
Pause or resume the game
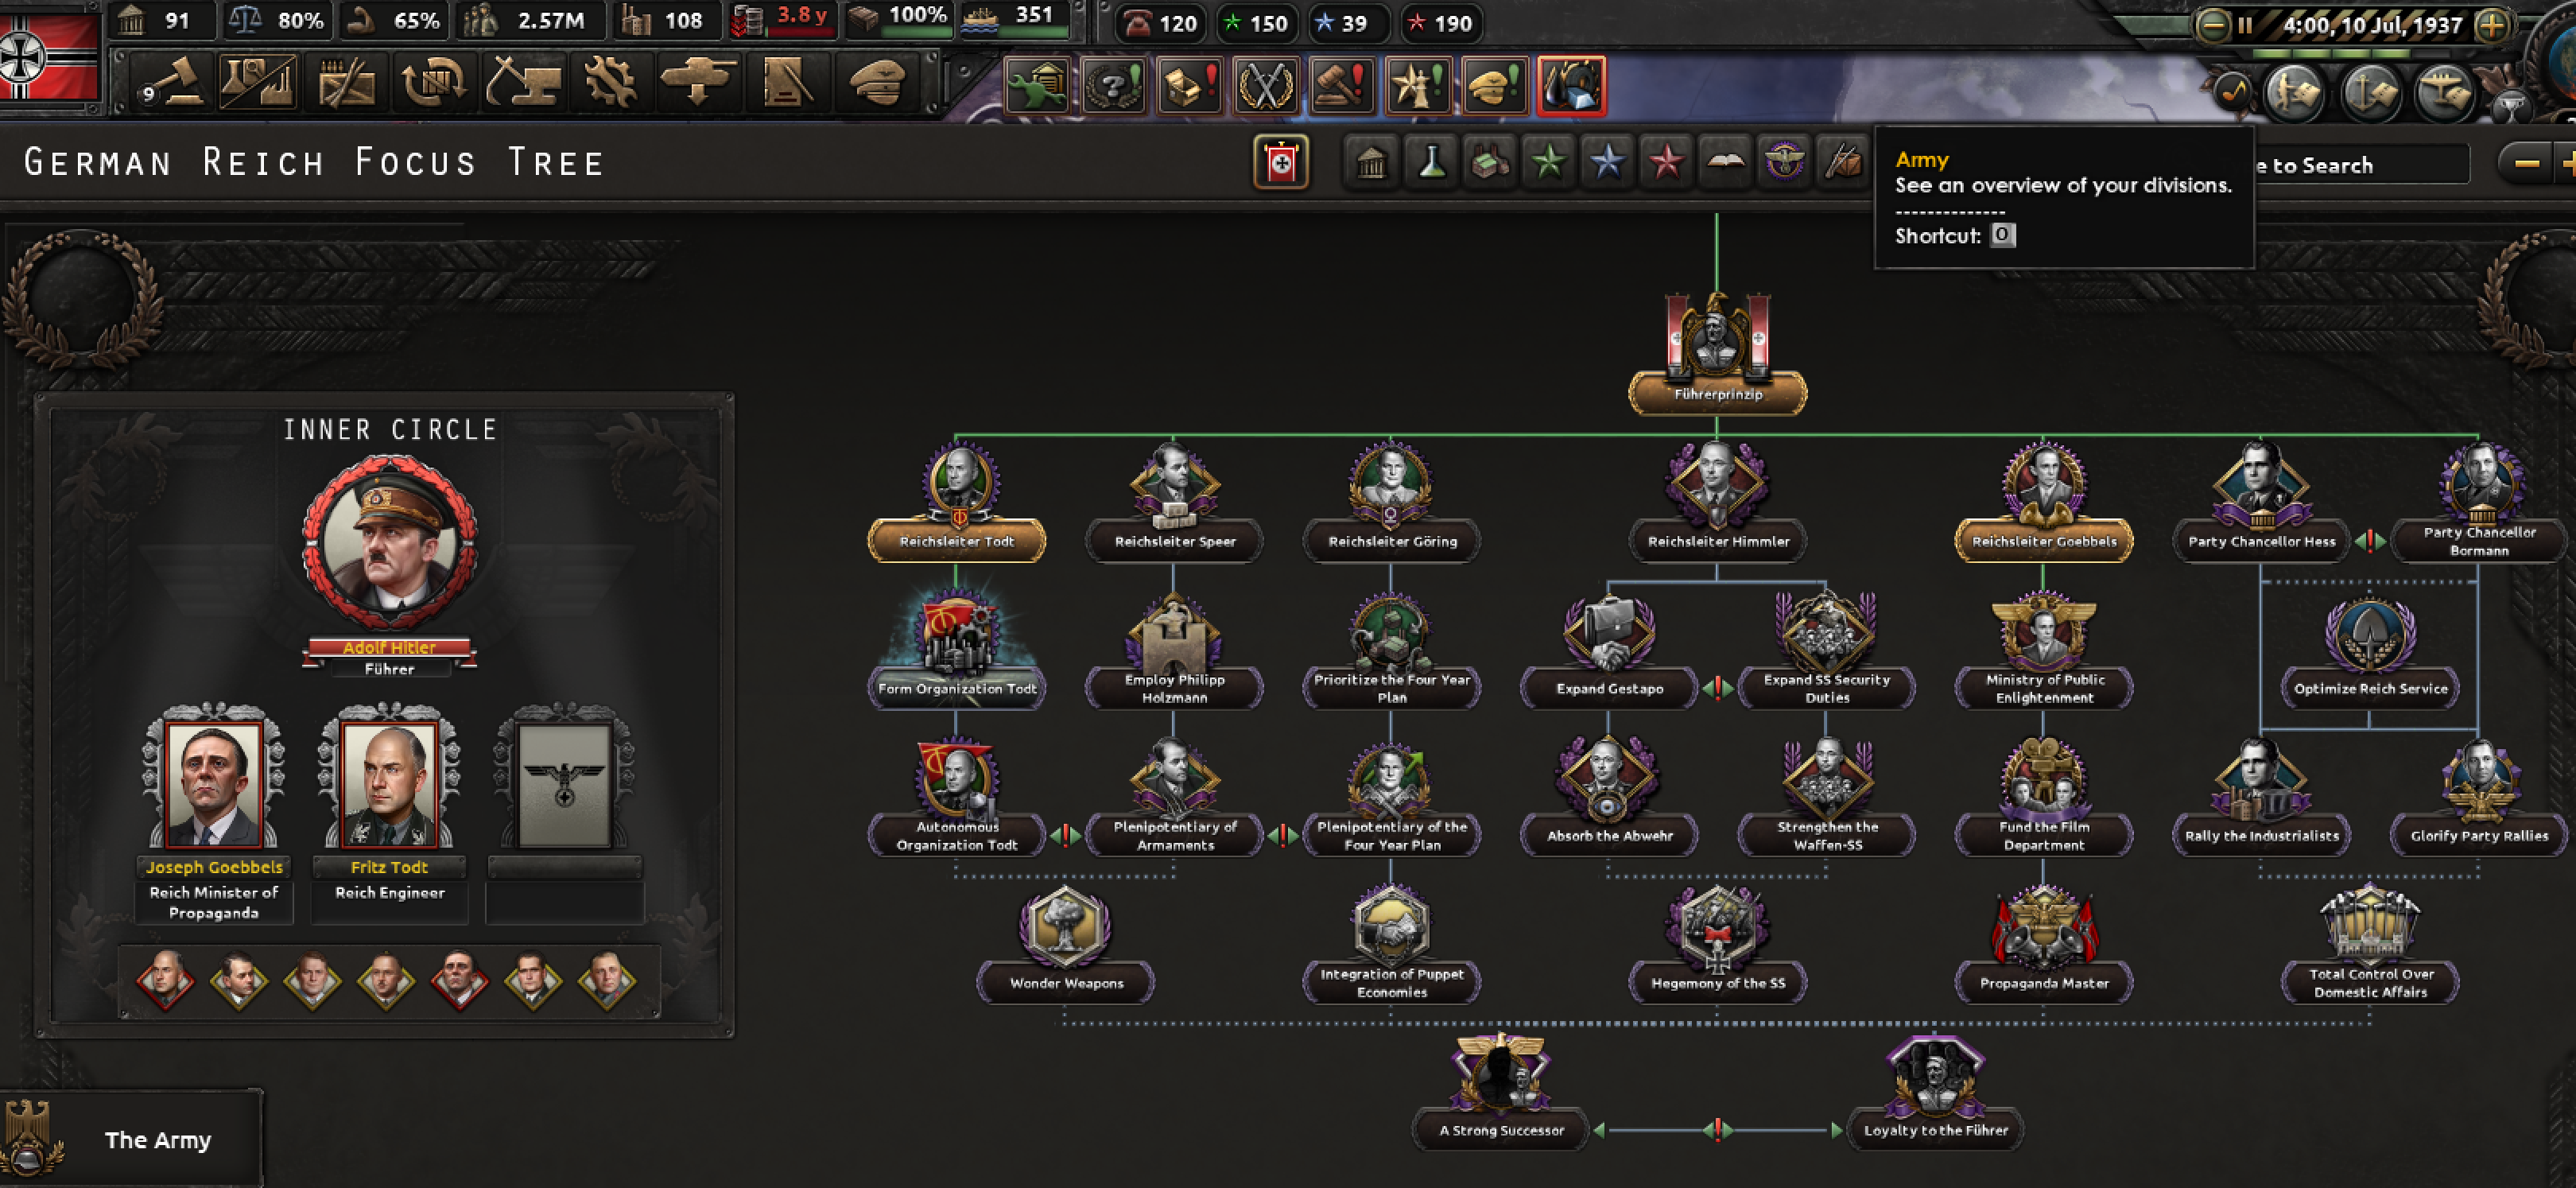click(x=2245, y=25)
